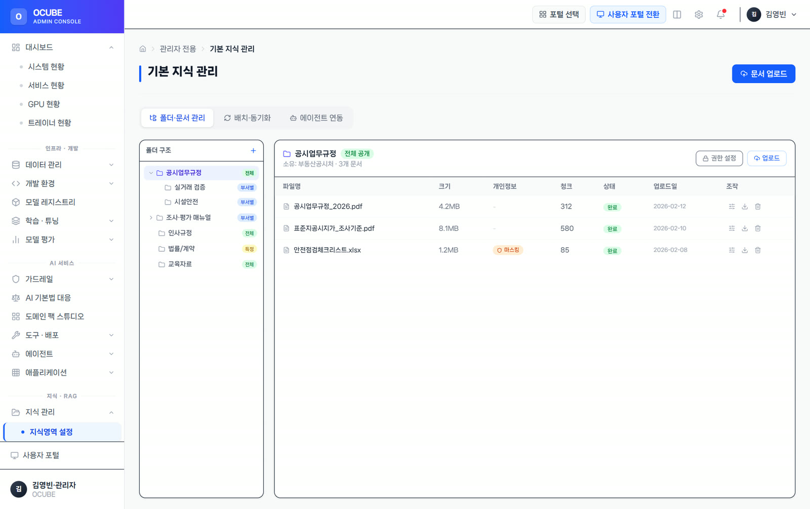Click the 문서 업로드 button
The height and width of the screenshot is (509, 810).
[x=763, y=74]
